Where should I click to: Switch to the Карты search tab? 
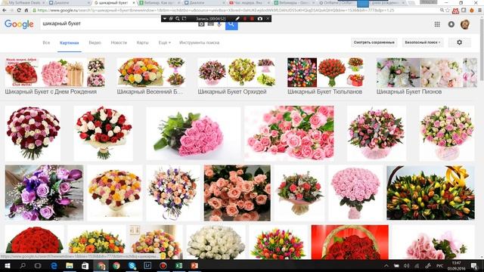pos(143,42)
